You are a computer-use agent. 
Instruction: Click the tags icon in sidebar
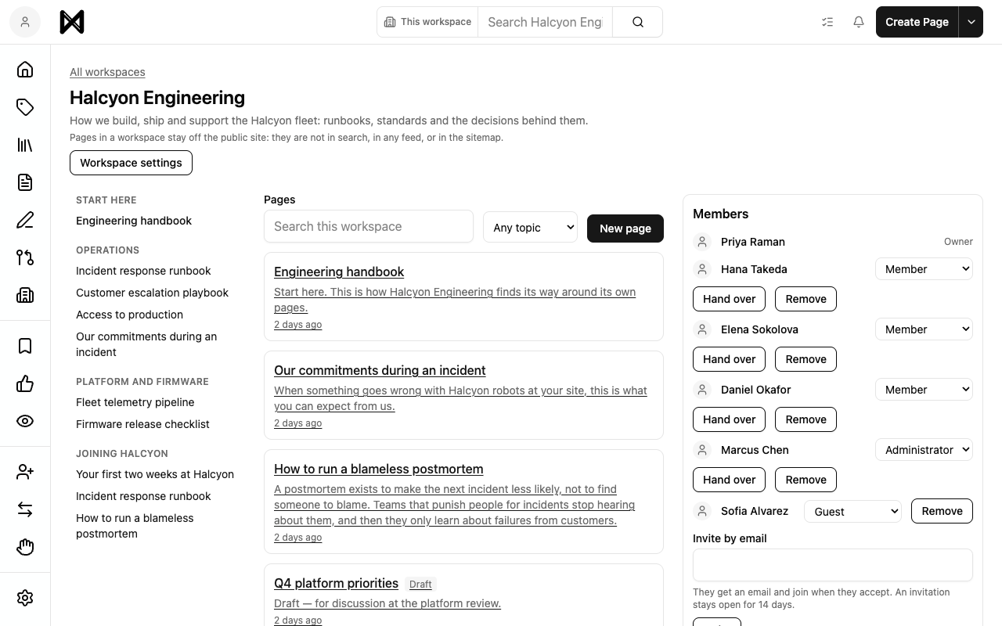point(25,107)
